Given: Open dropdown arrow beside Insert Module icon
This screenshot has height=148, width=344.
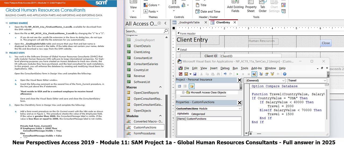Looking at the screenshot, I should pyautogui.click(x=190, y=74).
